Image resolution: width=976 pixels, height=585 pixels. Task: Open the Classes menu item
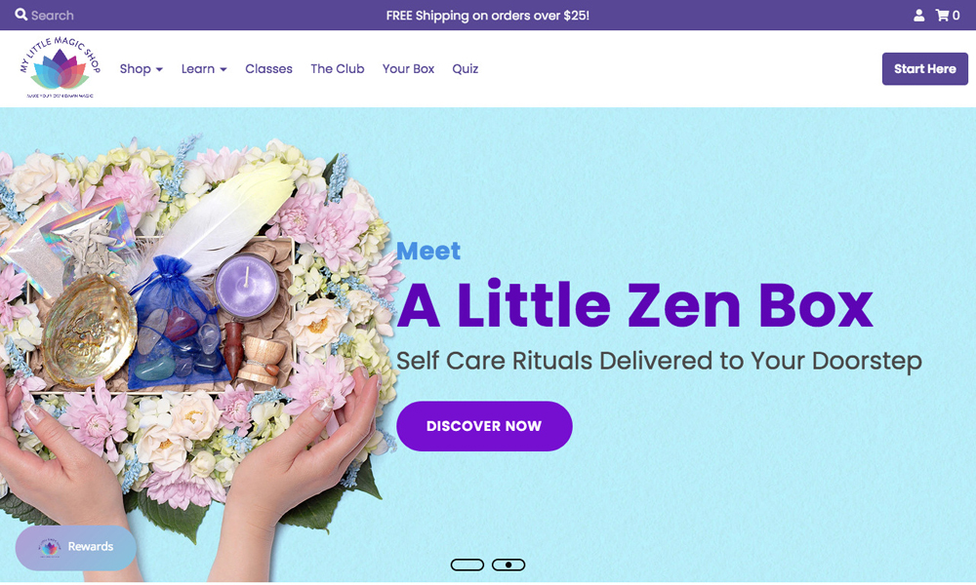[x=268, y=69]
